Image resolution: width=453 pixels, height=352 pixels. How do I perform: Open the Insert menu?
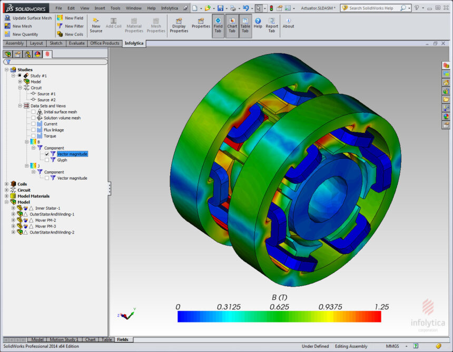100,8
